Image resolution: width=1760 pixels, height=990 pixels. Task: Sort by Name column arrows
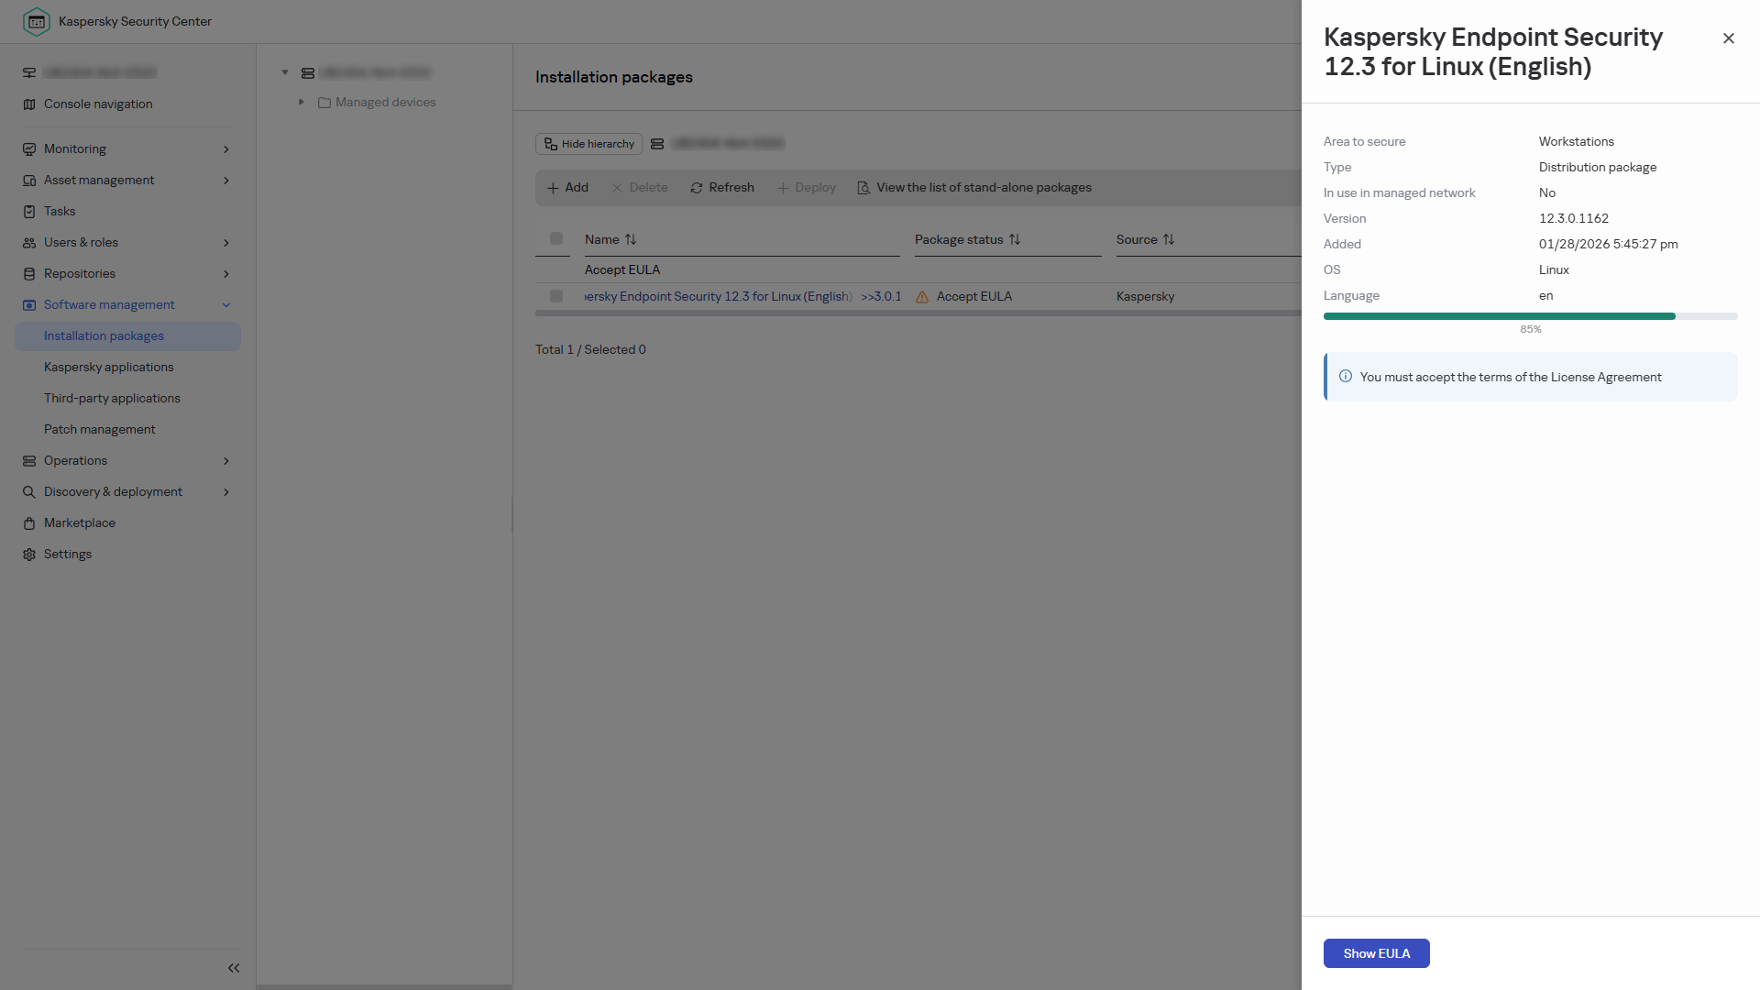pyautogui.click(x=631, y=239)
